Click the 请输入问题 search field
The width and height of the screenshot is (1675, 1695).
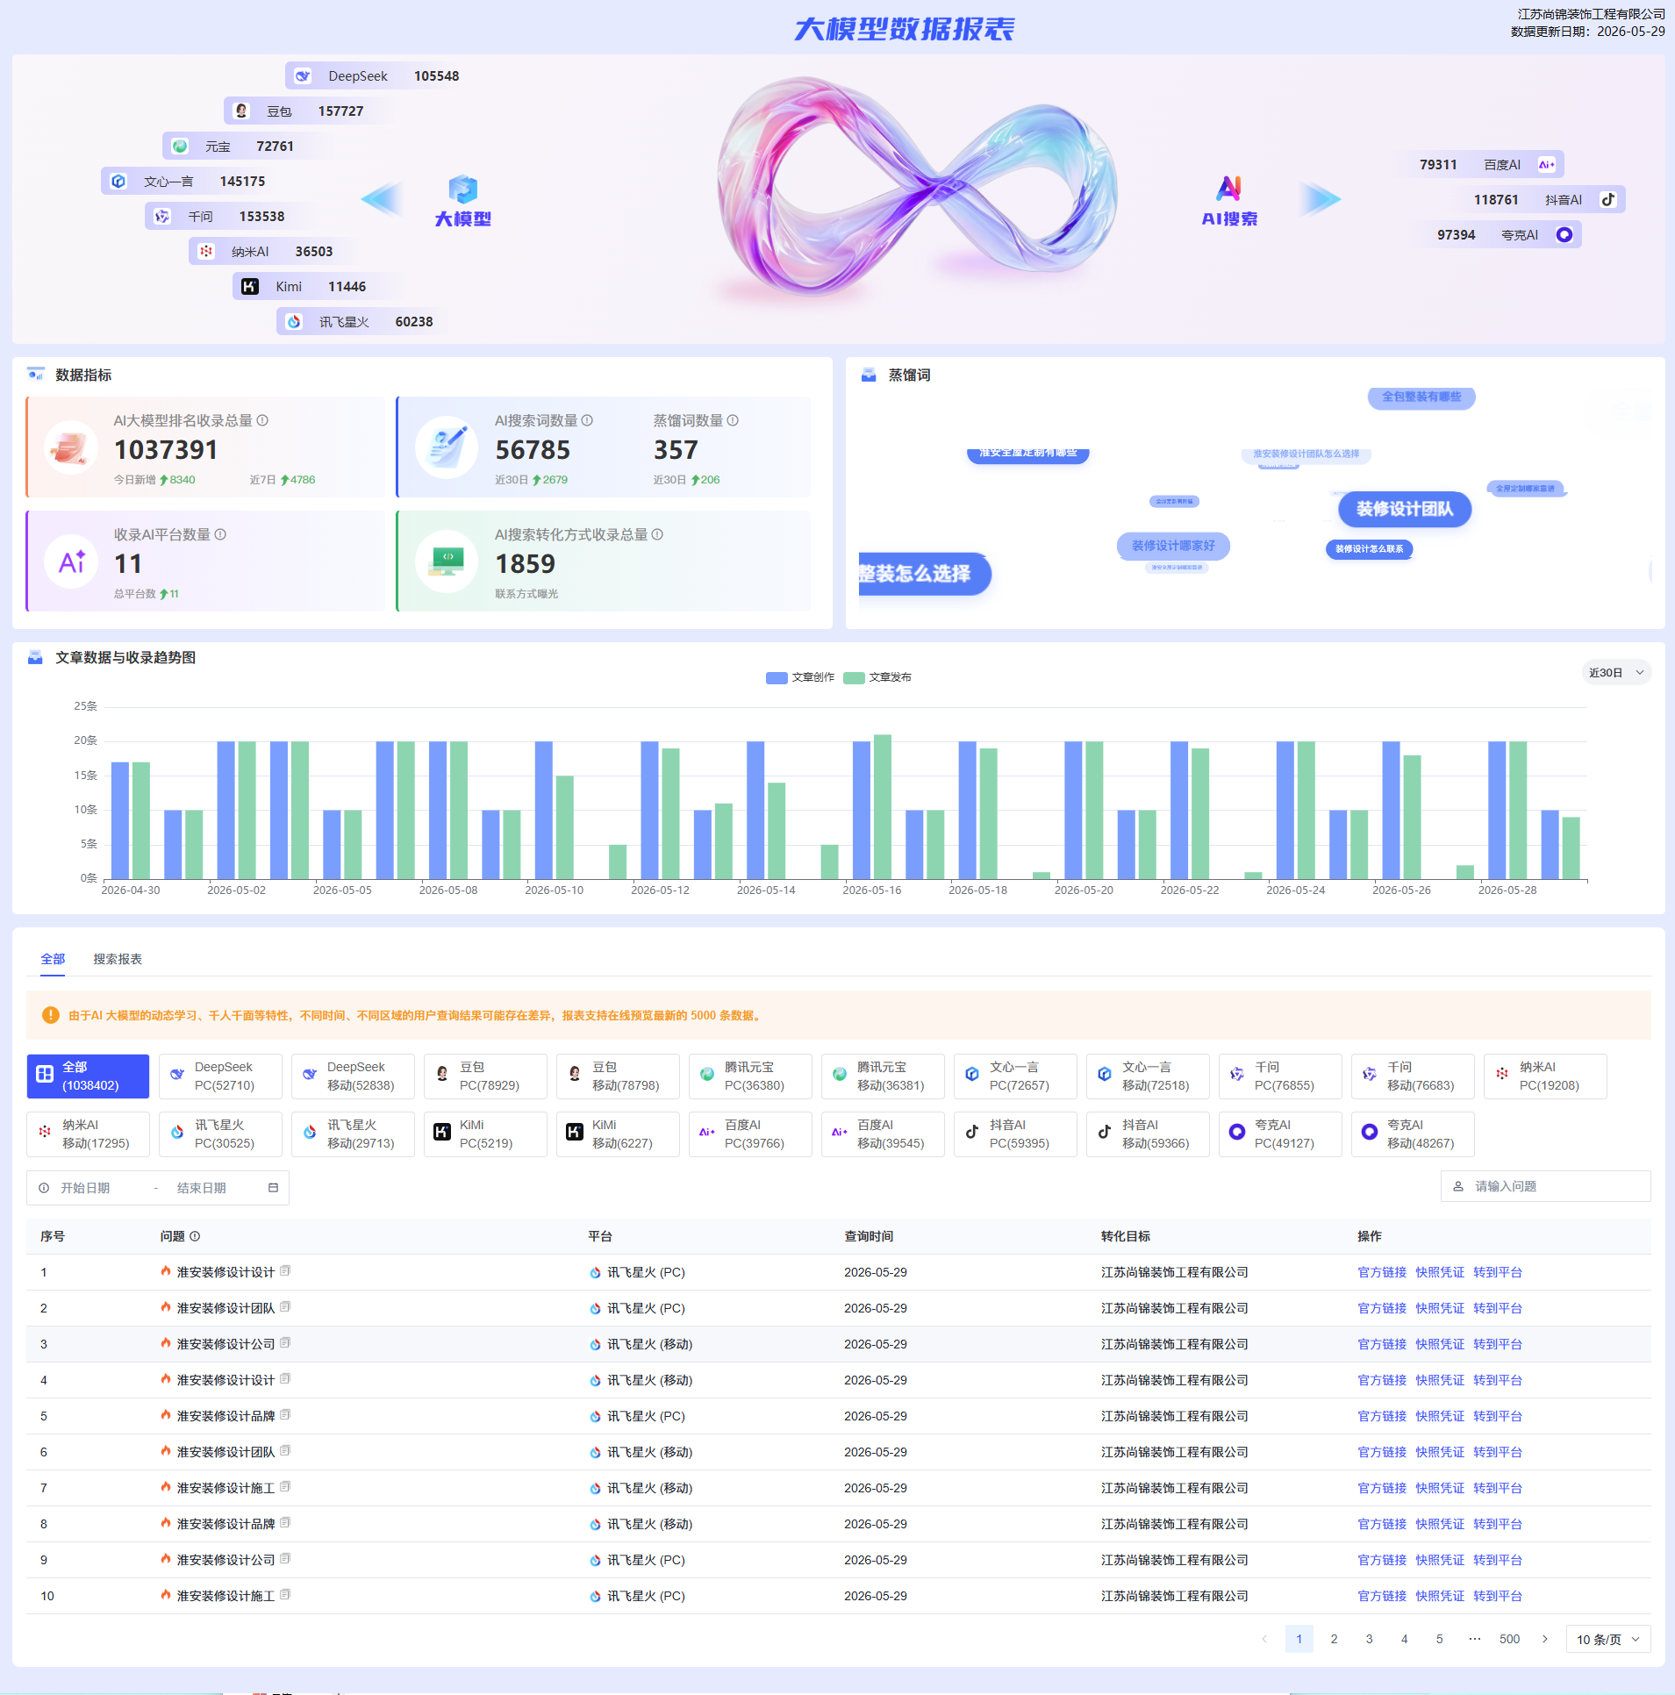click(1545, 1186)
